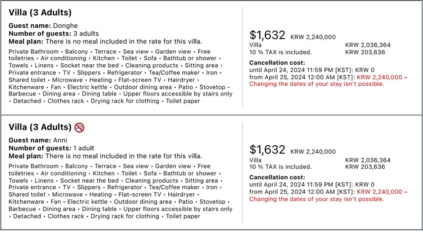Click the second villa's heading text
This screenshot has width=423, height=243.
(40, 127)
